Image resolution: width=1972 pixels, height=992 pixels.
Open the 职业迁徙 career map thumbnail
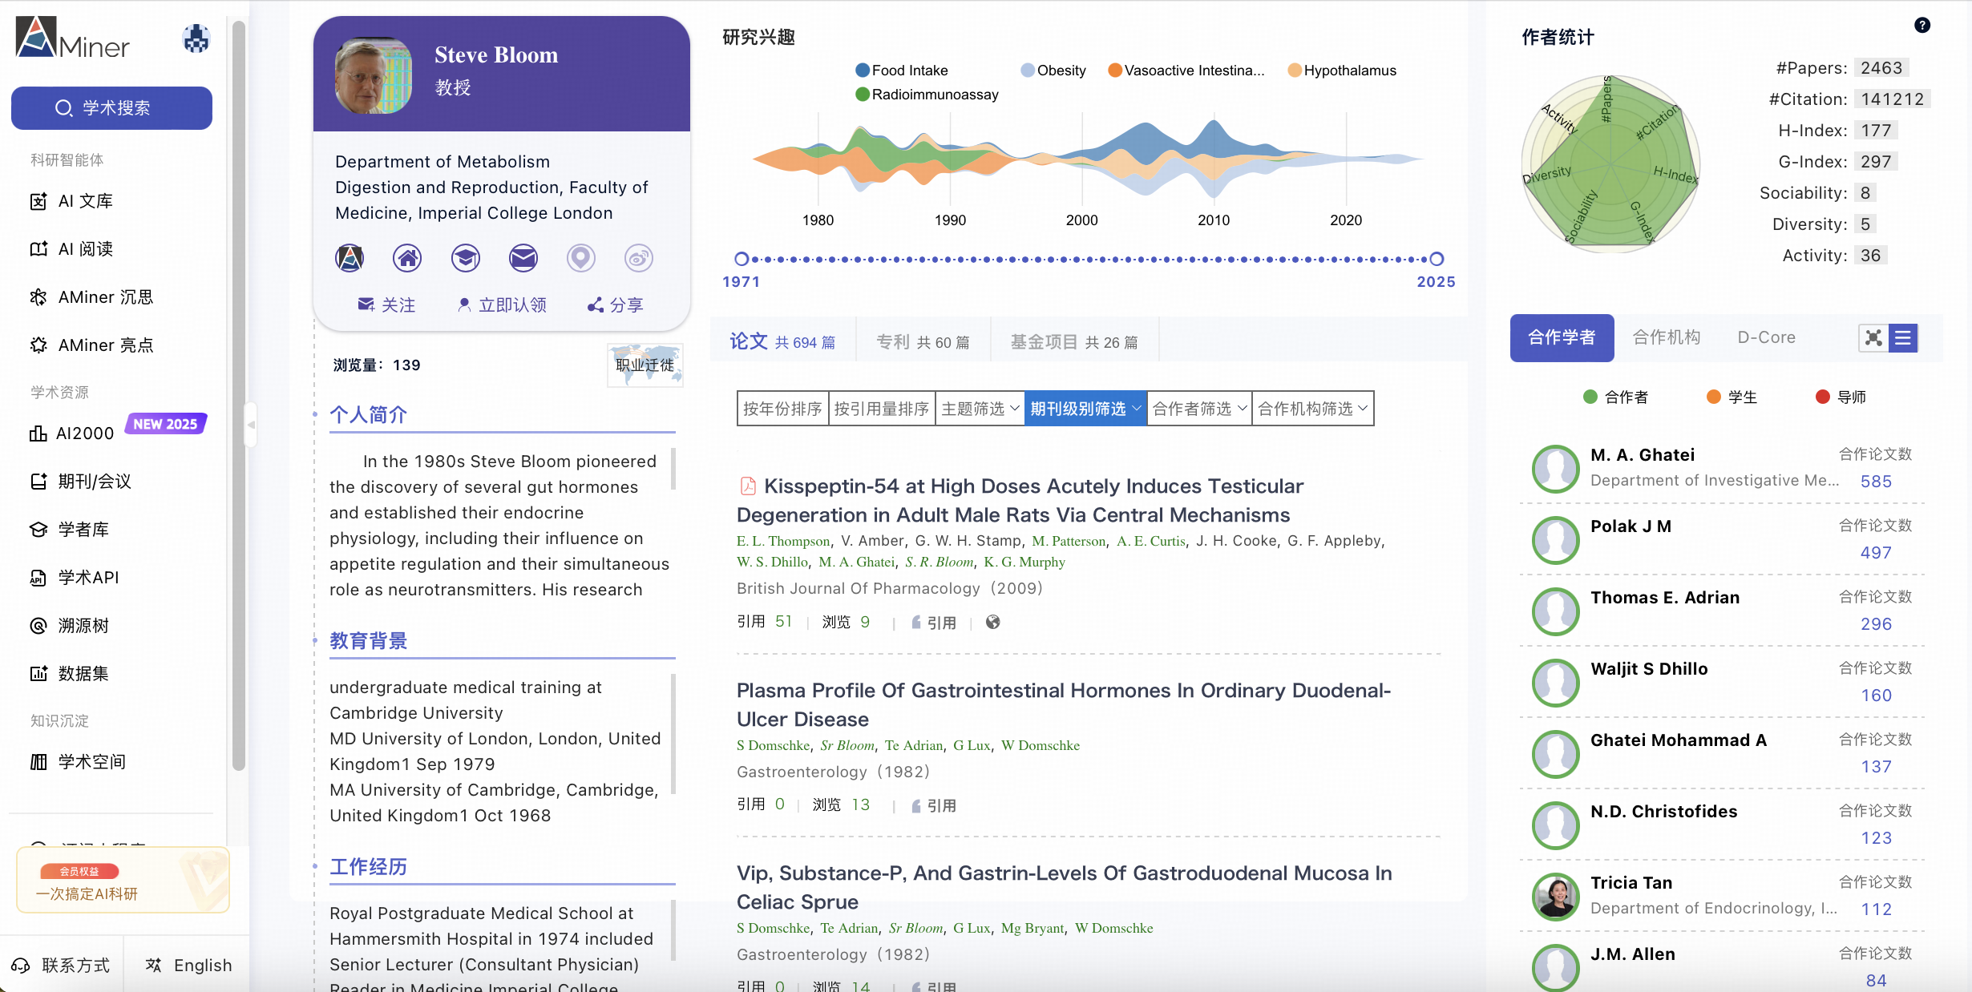(x=645, y=365)
